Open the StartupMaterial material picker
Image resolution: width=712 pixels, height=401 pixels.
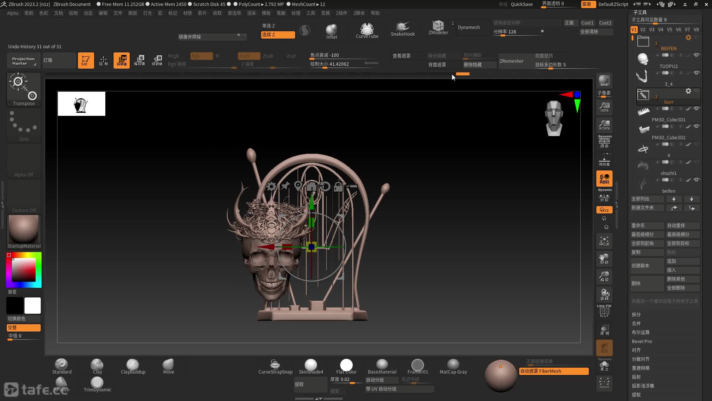pos(24,232)
